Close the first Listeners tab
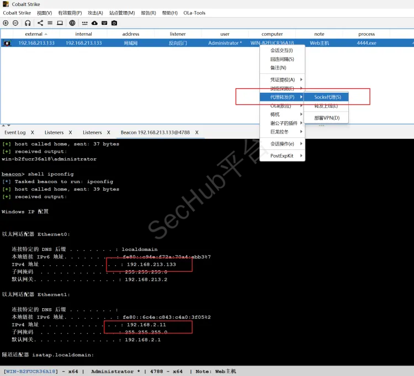Viewport: 414px width, 376px height. 70,132
